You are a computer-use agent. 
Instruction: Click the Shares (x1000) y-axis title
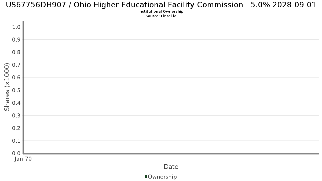(x=7, y=87)
